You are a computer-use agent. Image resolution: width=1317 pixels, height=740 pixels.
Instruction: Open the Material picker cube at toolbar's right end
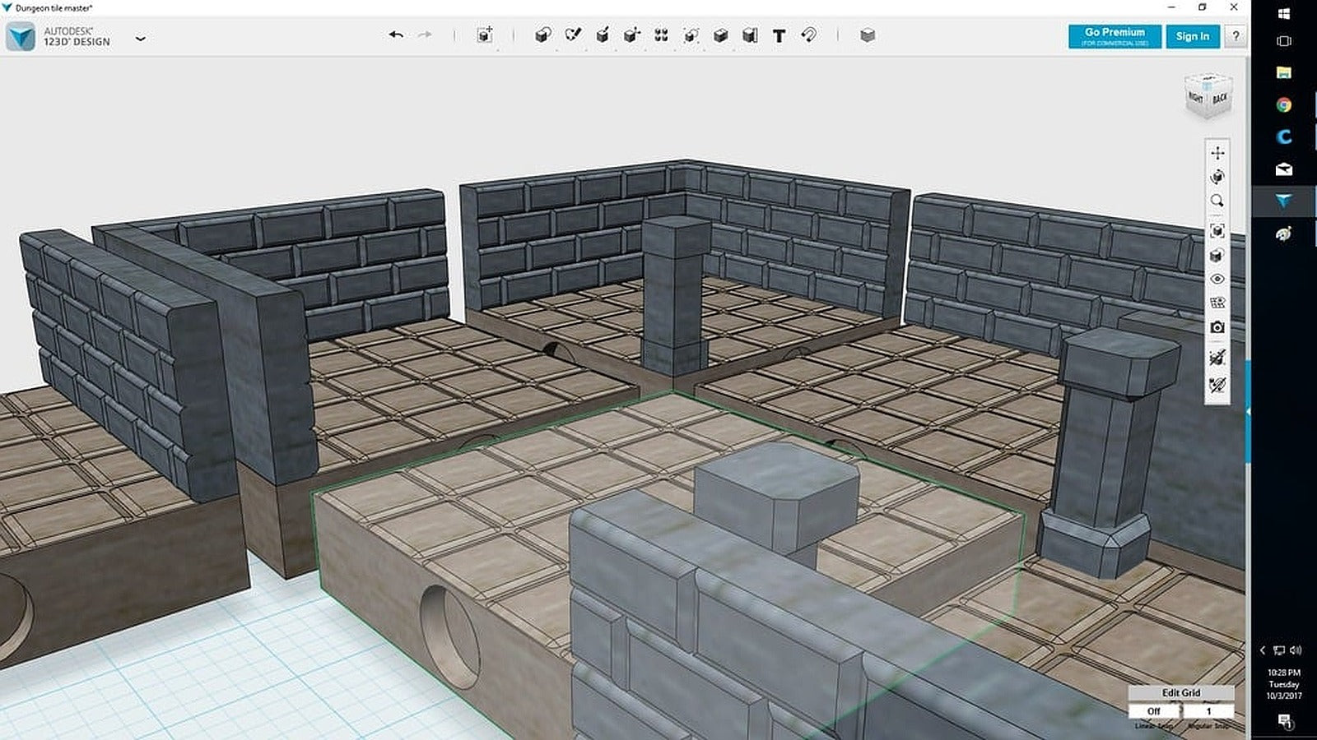pos(868,35)
